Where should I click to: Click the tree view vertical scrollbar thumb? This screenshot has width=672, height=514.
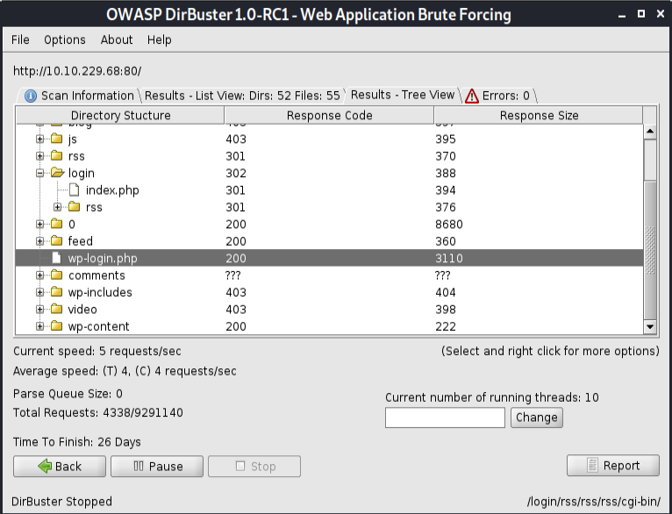[650, 250]
